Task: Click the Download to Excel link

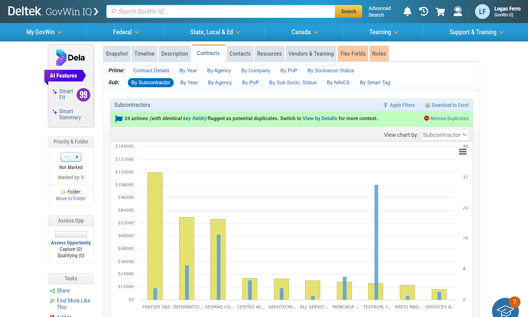Action: click(450, 105)
